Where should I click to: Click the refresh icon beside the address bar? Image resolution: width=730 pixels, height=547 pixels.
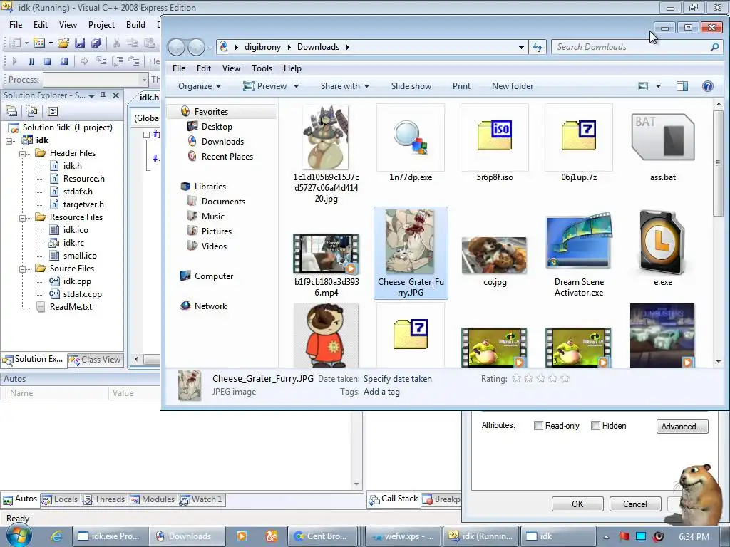(538, 47)
